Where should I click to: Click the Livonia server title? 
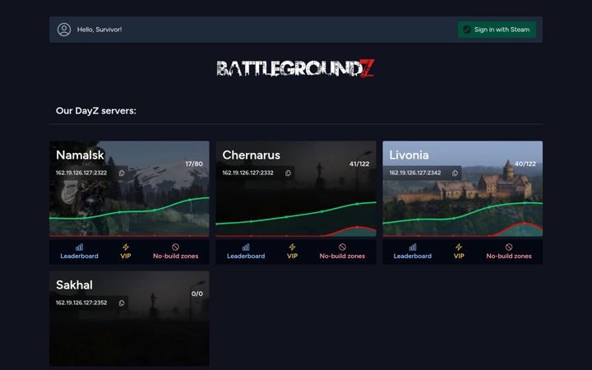tap(409, 155)
